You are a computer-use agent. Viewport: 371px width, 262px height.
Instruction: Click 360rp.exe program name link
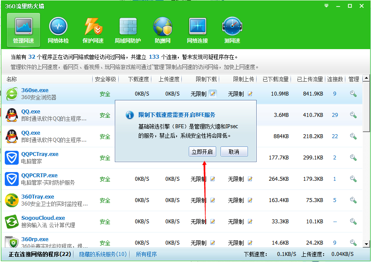point(35,239)
